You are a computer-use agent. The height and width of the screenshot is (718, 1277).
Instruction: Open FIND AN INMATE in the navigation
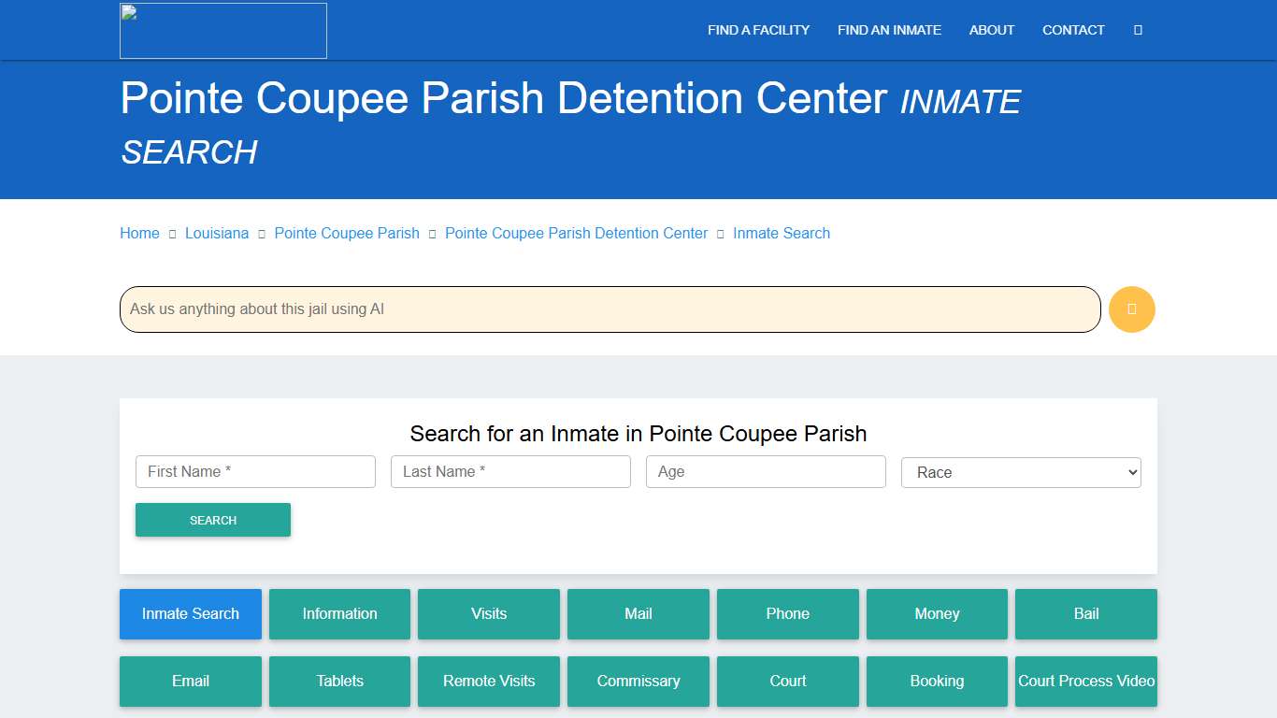(889, 30)
